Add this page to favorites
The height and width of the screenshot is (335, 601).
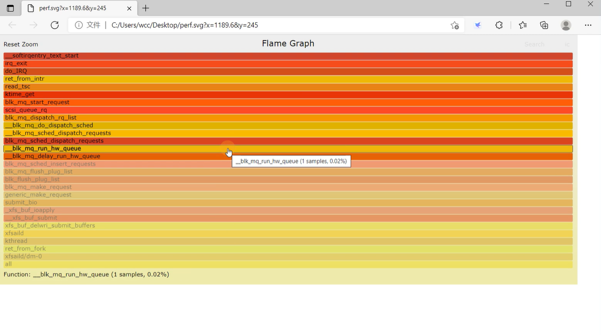click(x=455, y=25)
